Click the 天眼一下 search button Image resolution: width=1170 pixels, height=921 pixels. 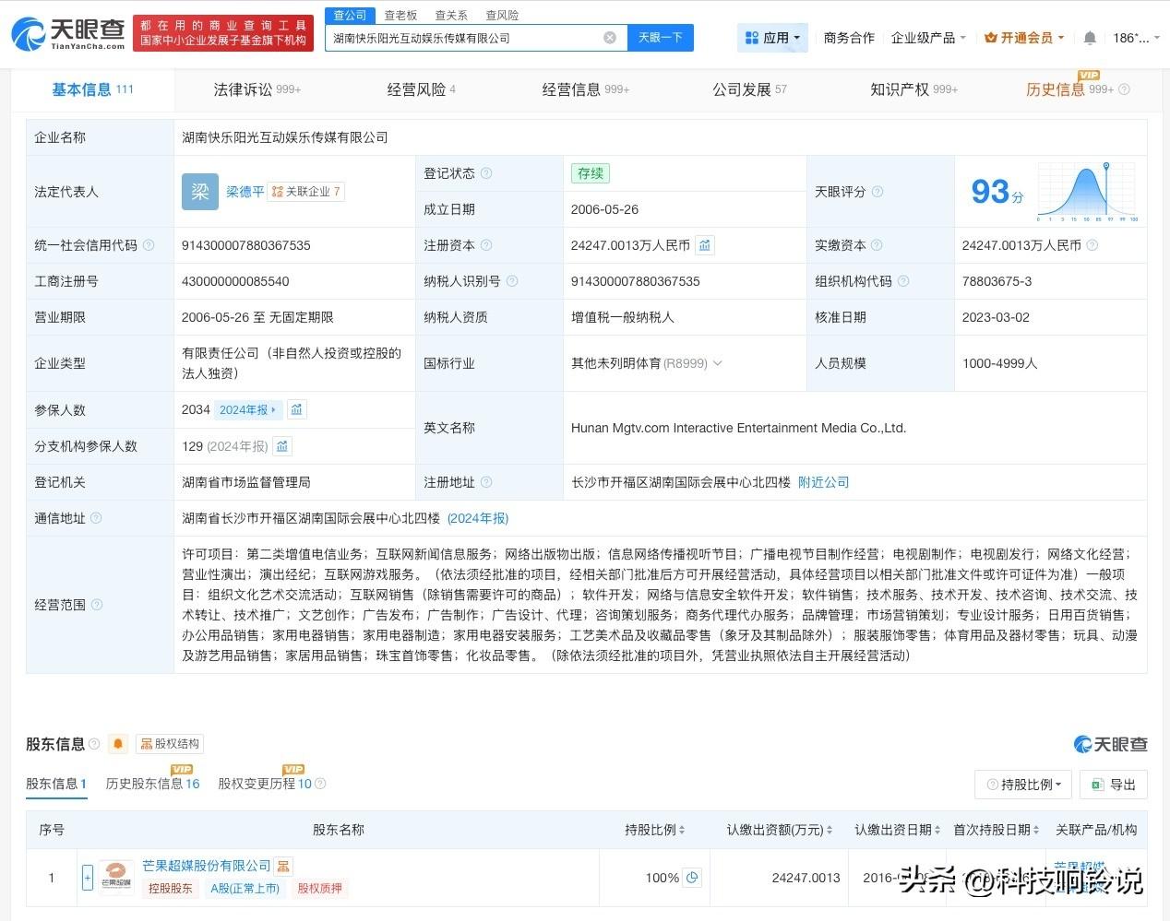661,38
